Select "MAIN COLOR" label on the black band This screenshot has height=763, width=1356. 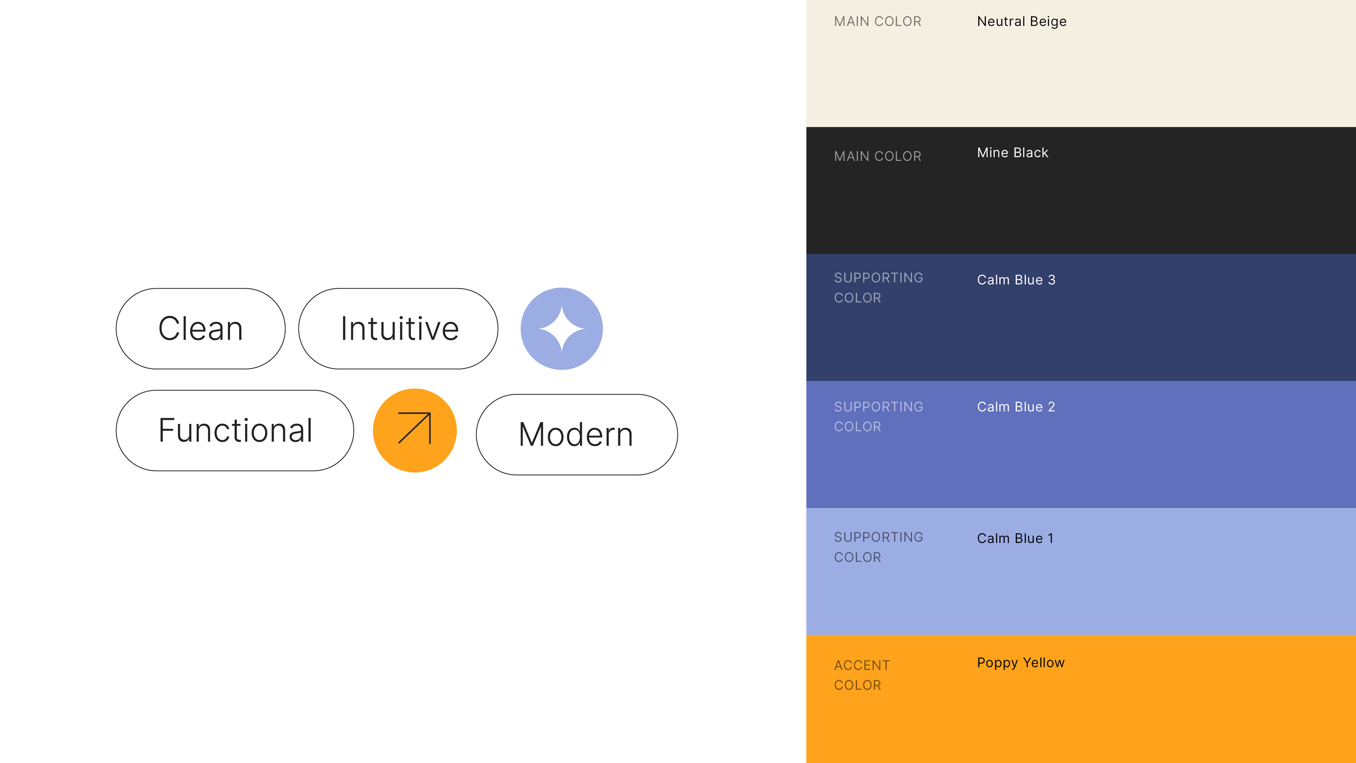pos(878,156)
